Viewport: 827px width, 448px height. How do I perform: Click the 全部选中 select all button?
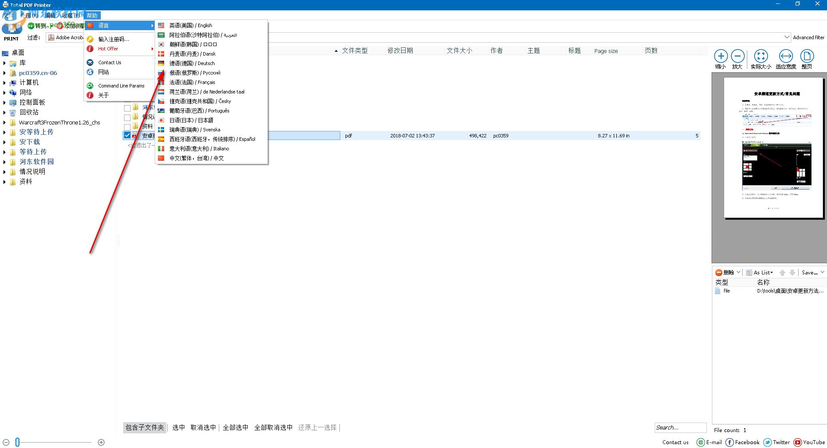coord(235,427)
